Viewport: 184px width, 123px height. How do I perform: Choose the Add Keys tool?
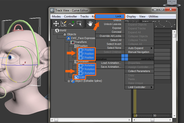[x=71, y=23]
